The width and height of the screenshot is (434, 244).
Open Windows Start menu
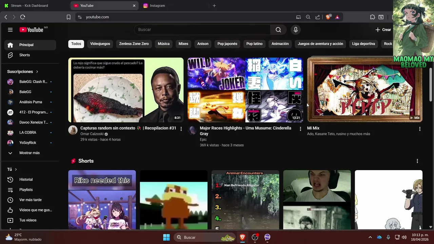point(166,237)
